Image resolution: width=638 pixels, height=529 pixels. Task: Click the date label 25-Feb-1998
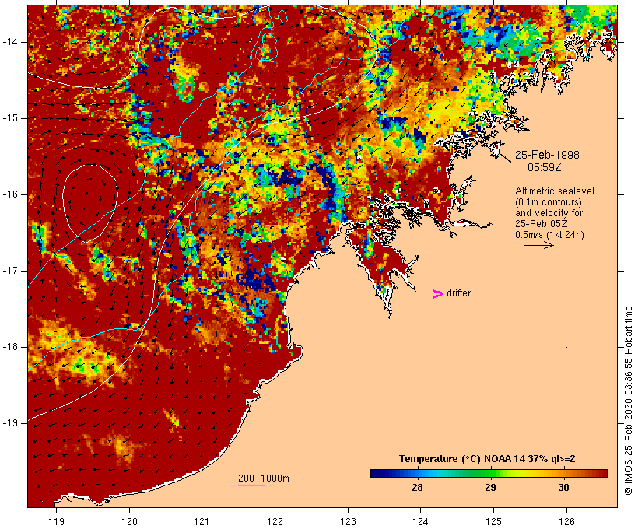(547, 155)
